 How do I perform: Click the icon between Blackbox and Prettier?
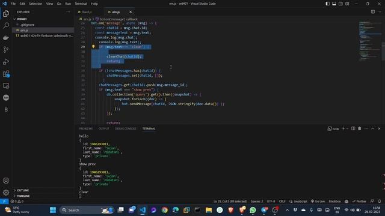click(346, 202)
